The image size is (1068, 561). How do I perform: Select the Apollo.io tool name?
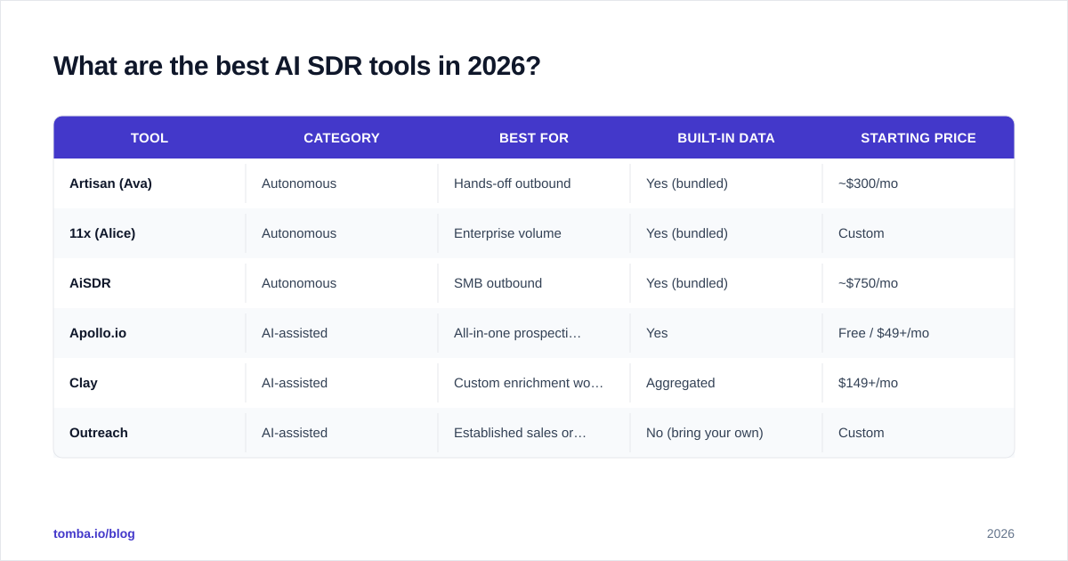click(98, 333)
